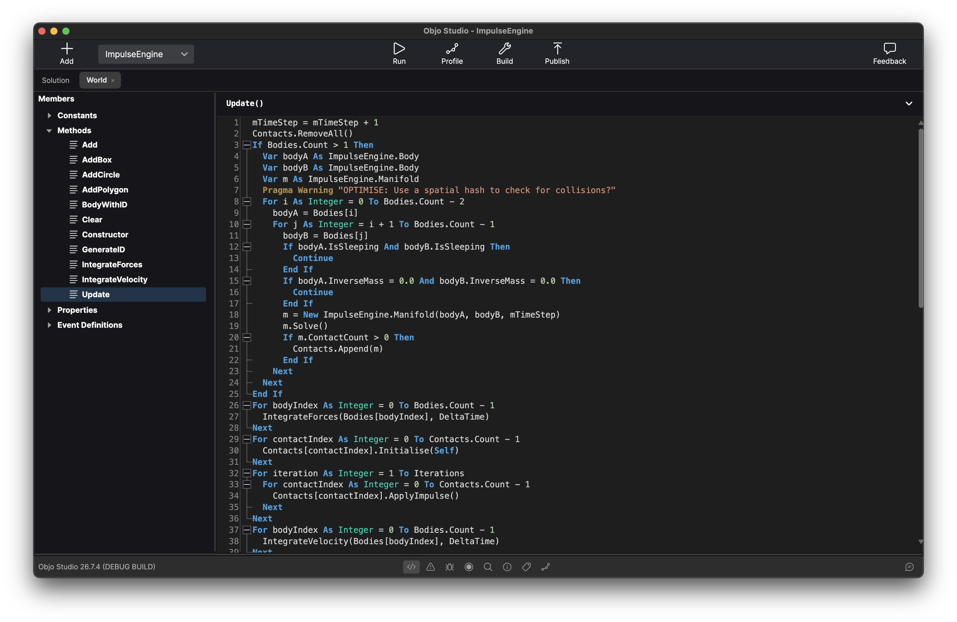
Task: Click the icon beside Update method
Action: [73, 294]
